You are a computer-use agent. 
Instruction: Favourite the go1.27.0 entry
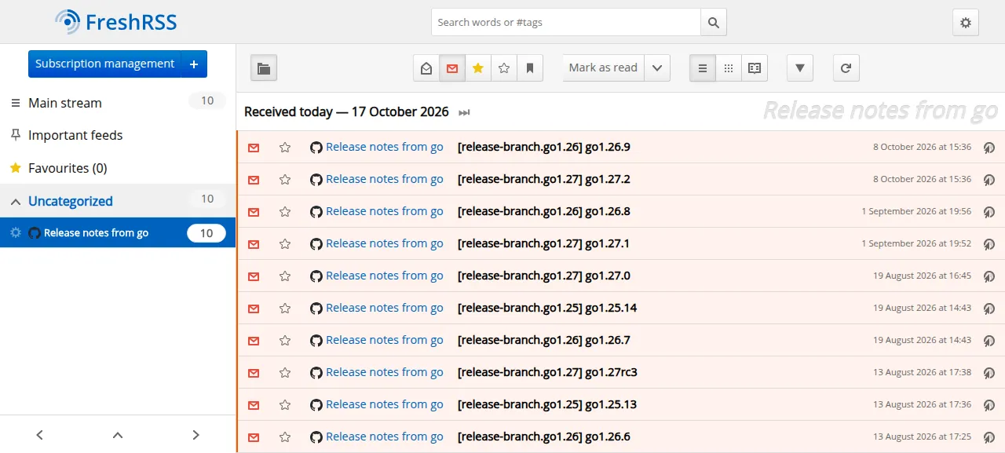(285, 276)
